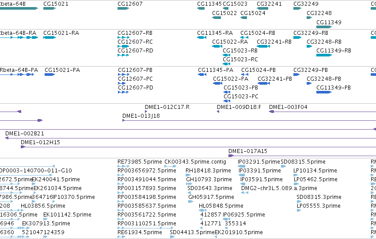
Task: Select transcript CG12607-RD
Action: click(x=123, y=55)
